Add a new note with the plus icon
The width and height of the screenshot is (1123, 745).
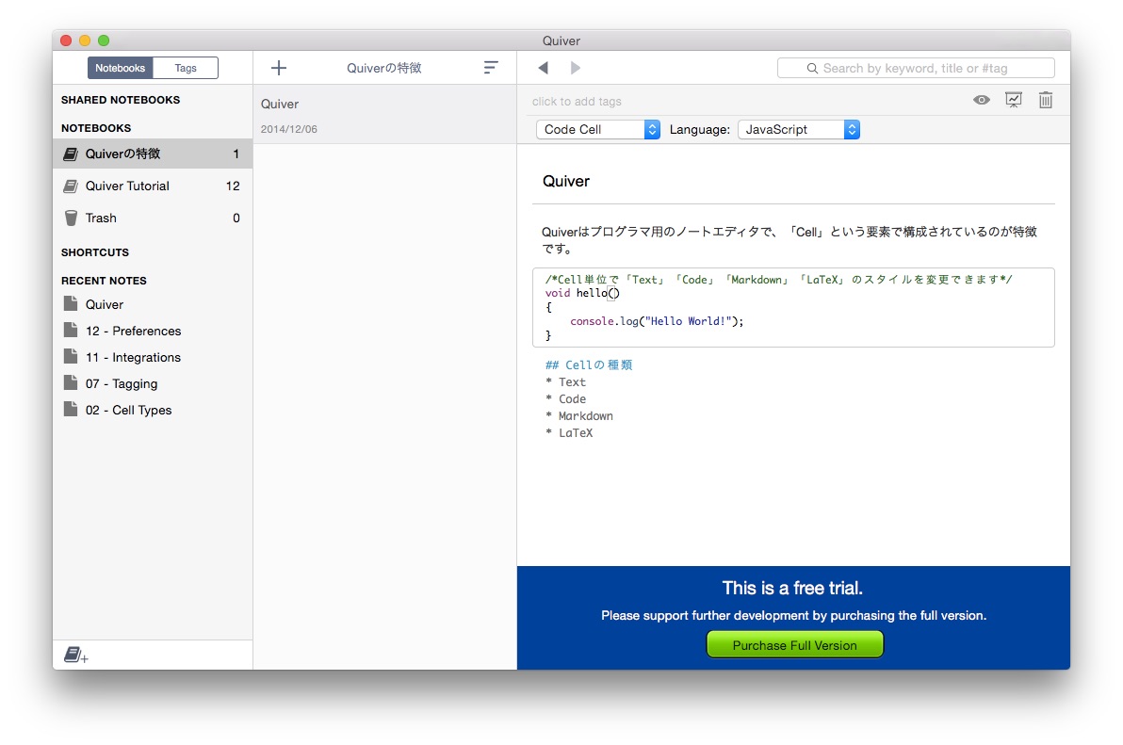(279, 68)
